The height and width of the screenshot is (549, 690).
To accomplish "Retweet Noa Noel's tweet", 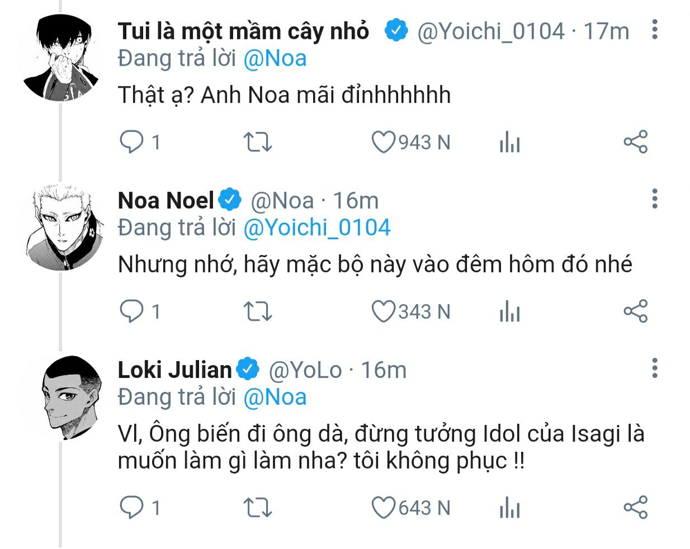I will 258,311.
